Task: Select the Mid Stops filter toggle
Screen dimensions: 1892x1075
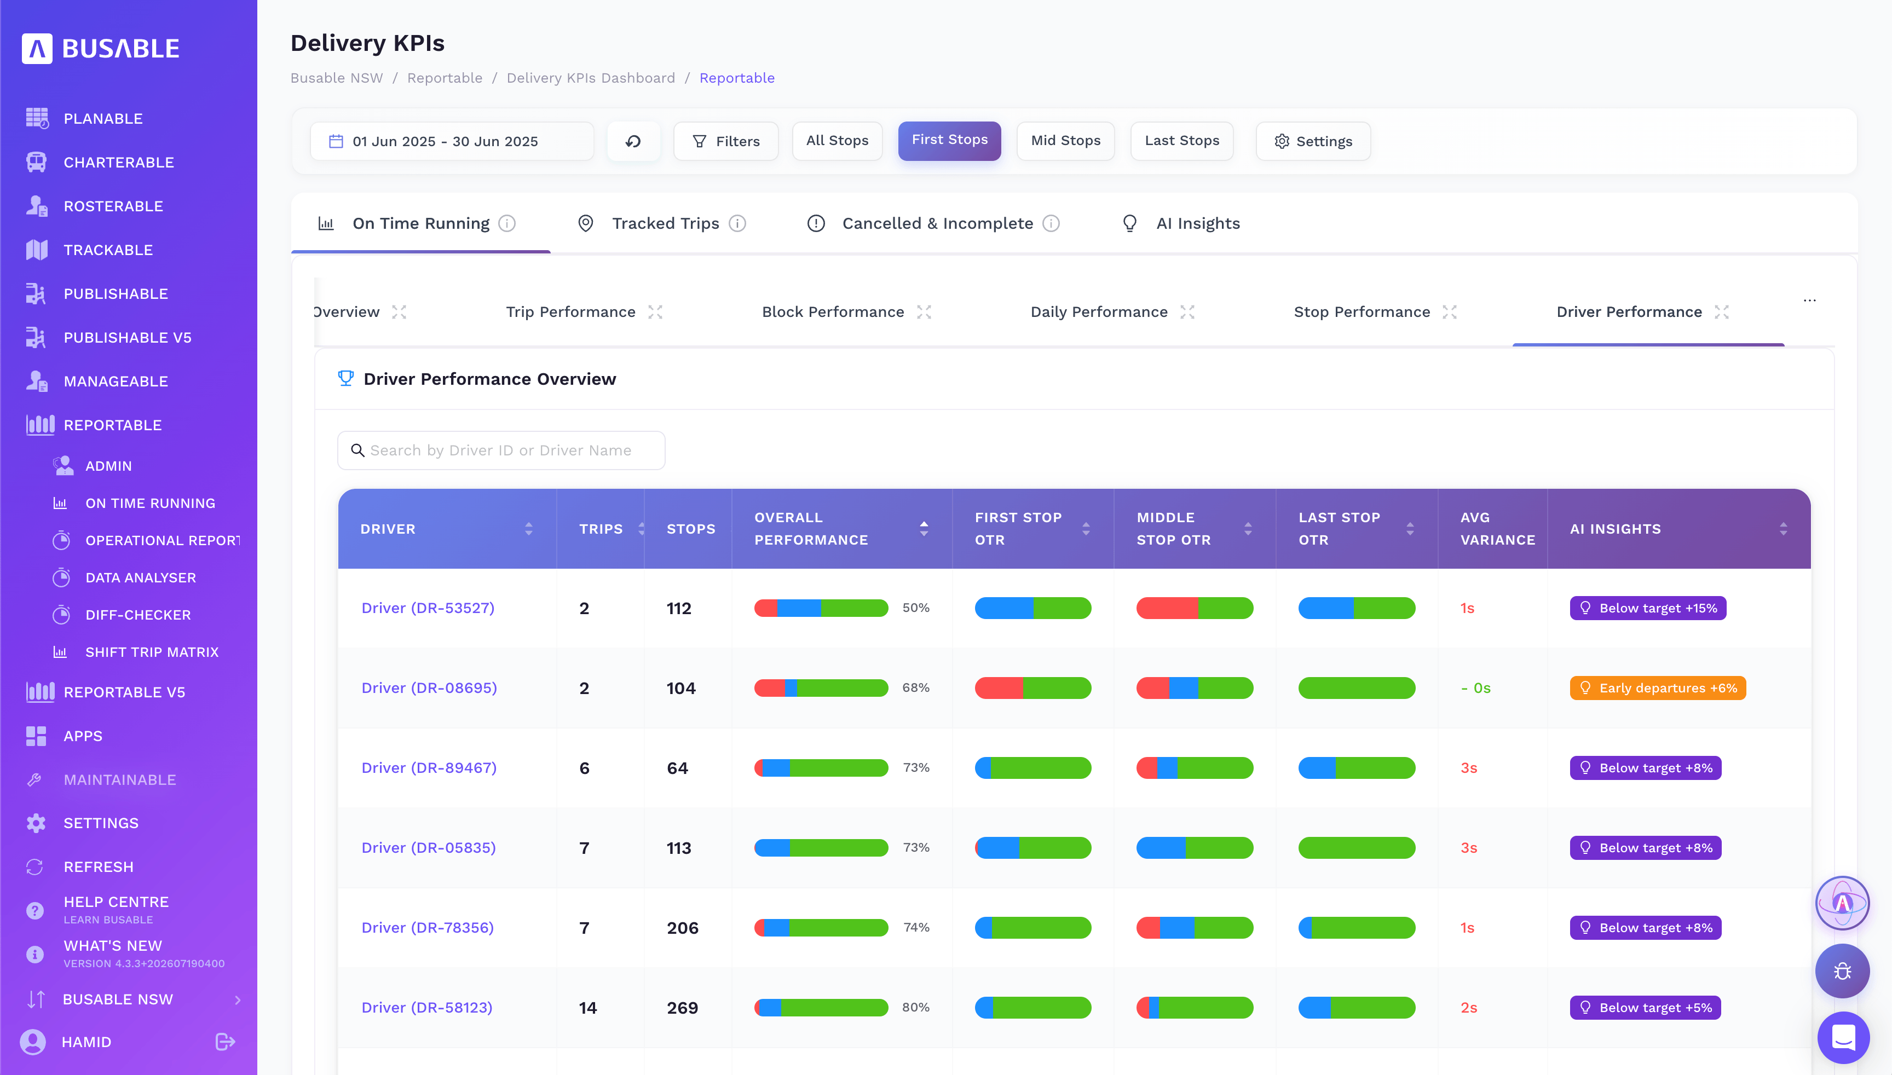Action: (x=1065, y=140)
